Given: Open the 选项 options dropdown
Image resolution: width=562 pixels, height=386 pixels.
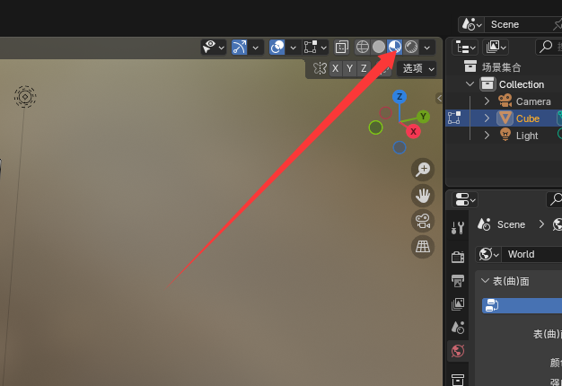Looking at the screenshot, I should pyautogui.click(x=417, y=68).
